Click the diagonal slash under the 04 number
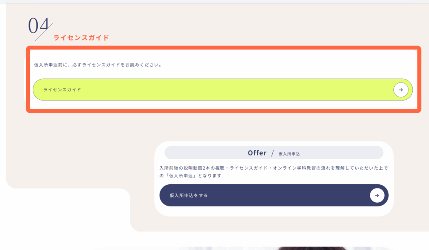The width and height of the screenshot is (429, 250). coord(44,32)
